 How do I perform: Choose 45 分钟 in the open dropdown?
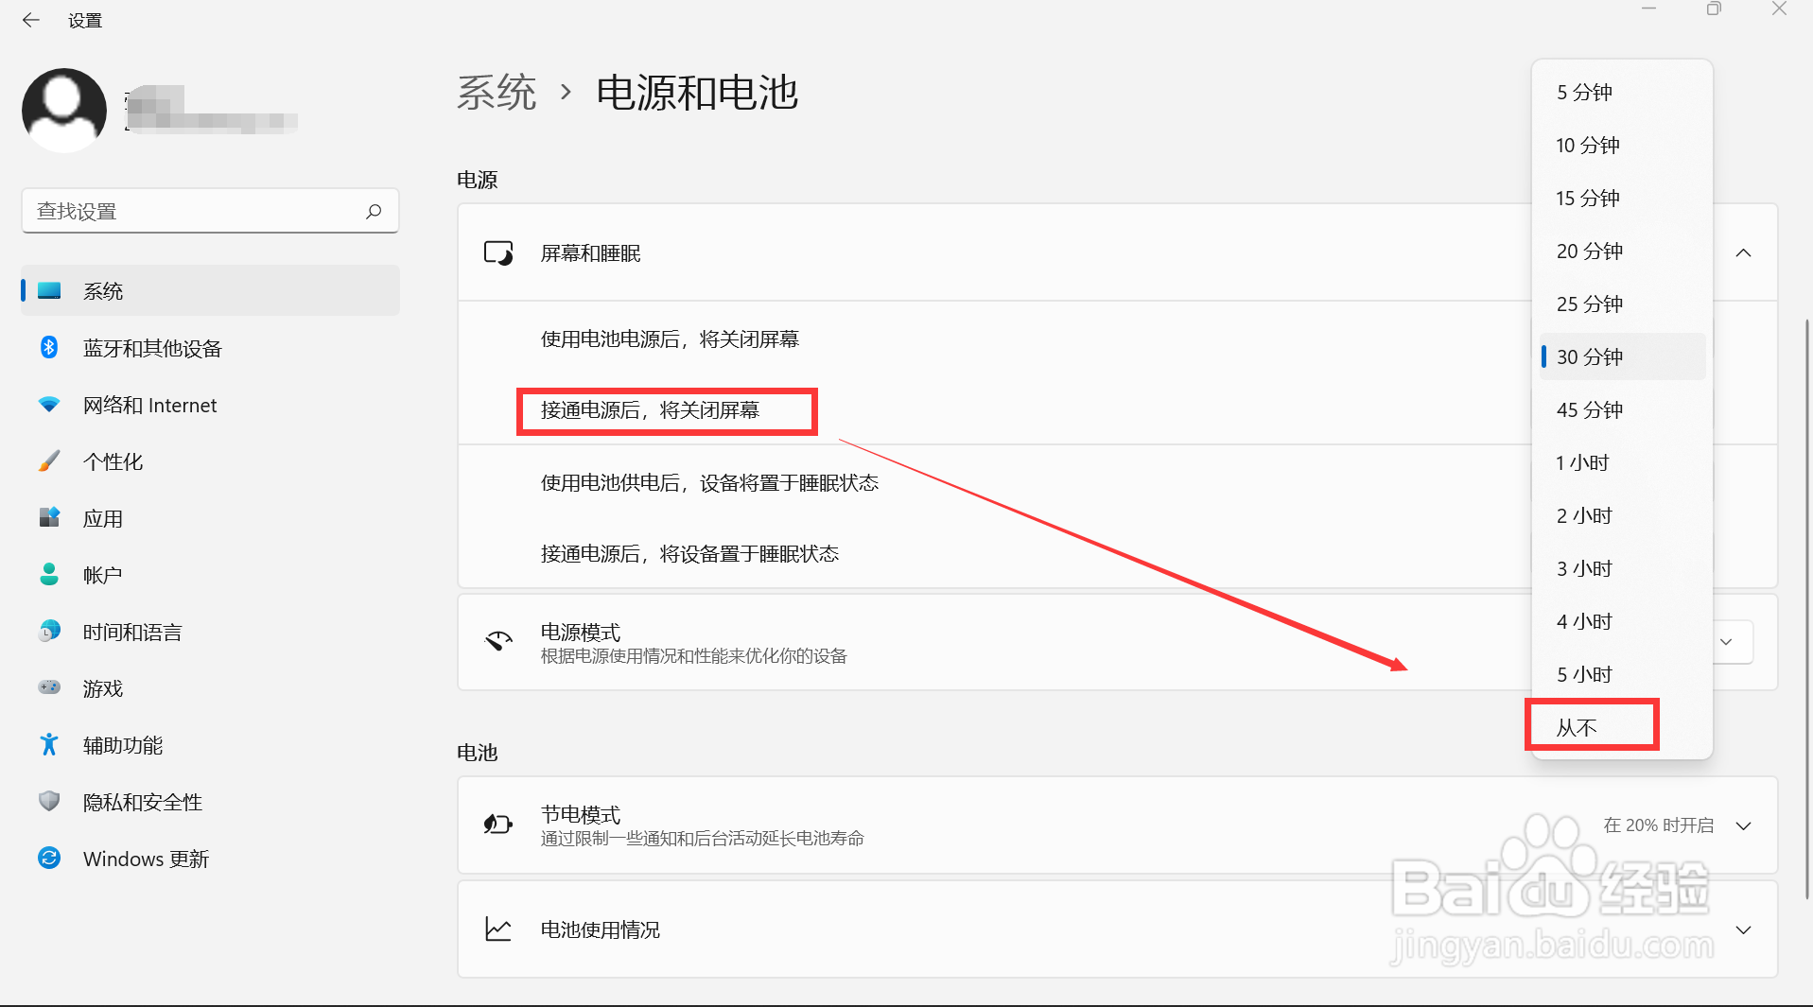(x=1588, y=409)
